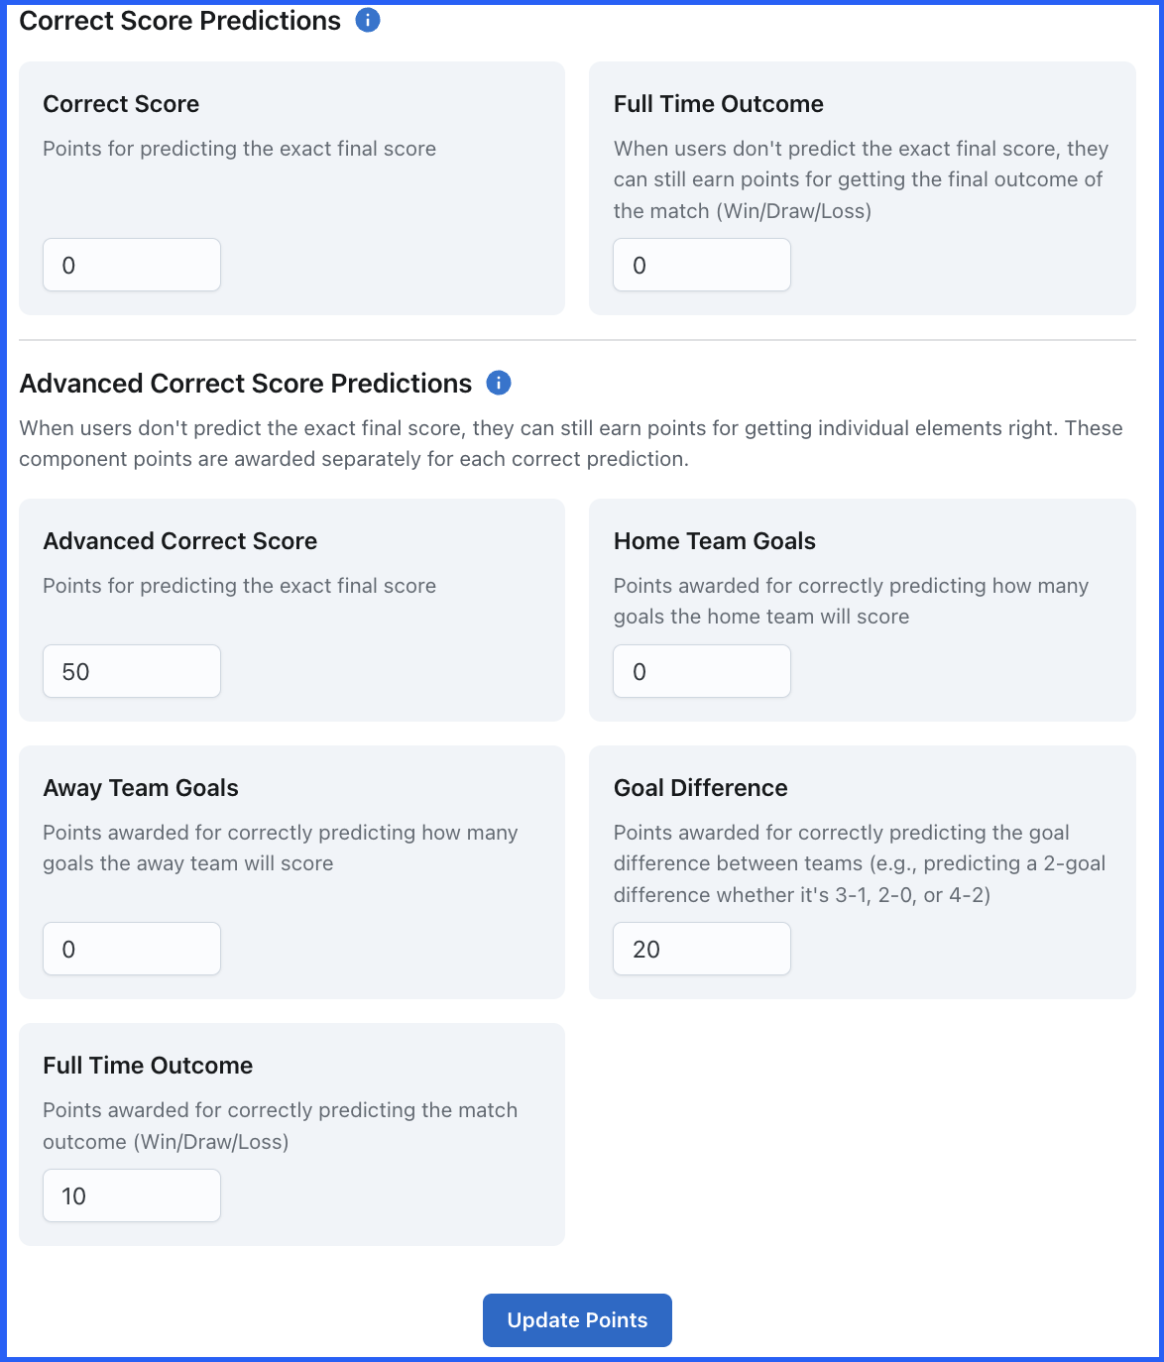Select the Away Team Goals points input
The image size is (1164, 1362).
pyautogui.click(x=132, y=949)
